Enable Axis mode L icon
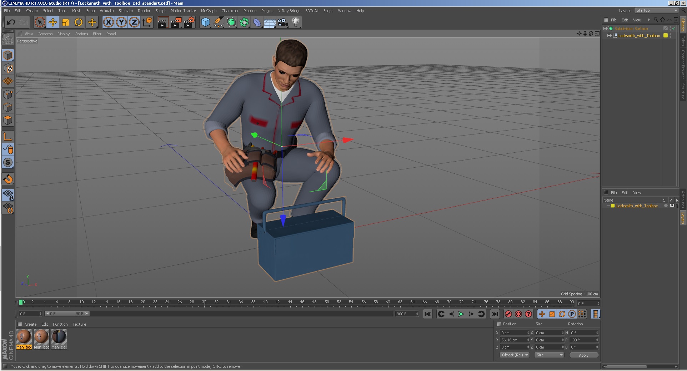The image size is (687, 371). click(x=8, y=136)
